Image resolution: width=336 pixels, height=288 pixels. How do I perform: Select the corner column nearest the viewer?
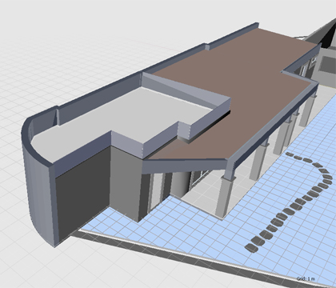[225, 197]
